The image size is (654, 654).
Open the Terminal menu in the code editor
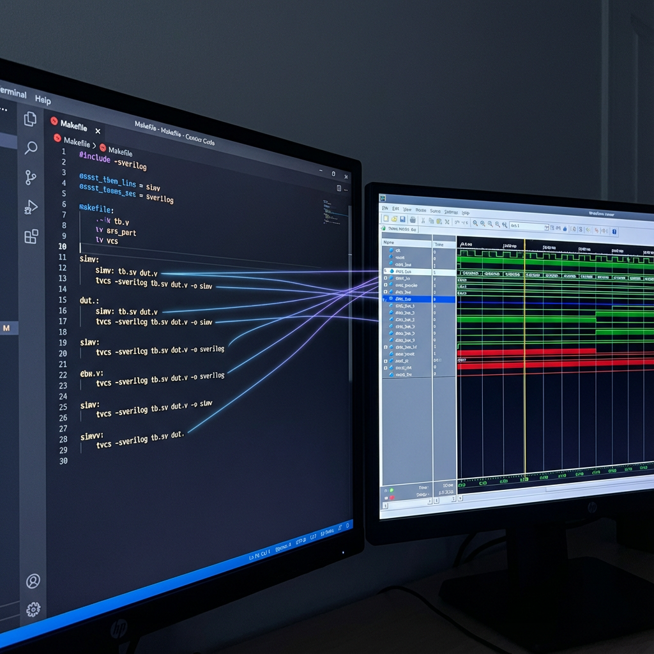coord(13,92)
